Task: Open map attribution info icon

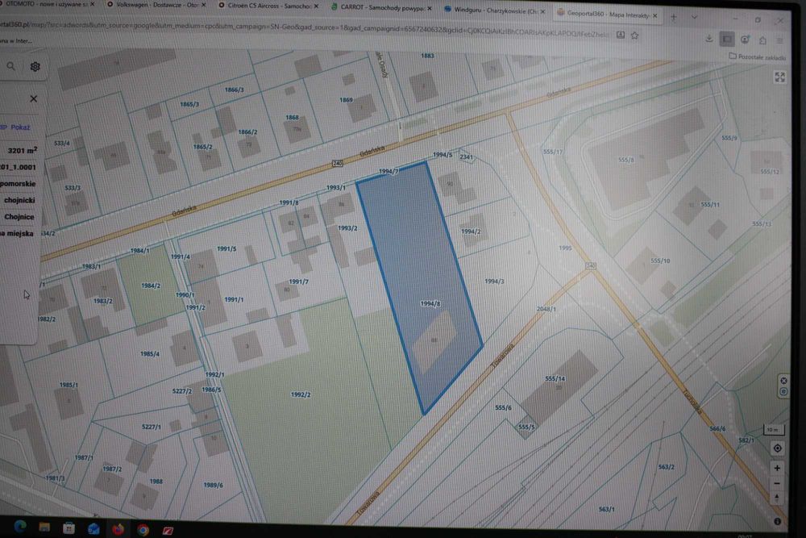Action: pos(778,521)
